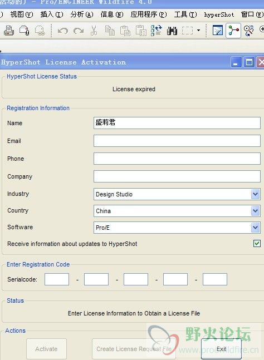This screenshot has width=264, height=360.
Task: Click the sketch view window icon
Action: pos(218,30)
